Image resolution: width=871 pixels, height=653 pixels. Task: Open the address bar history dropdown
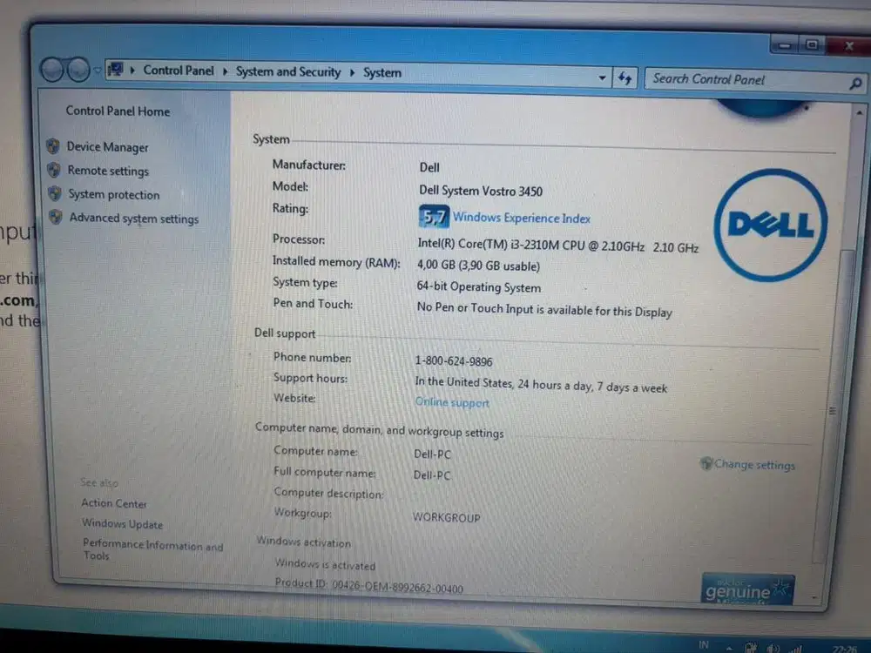coord(602,77)
